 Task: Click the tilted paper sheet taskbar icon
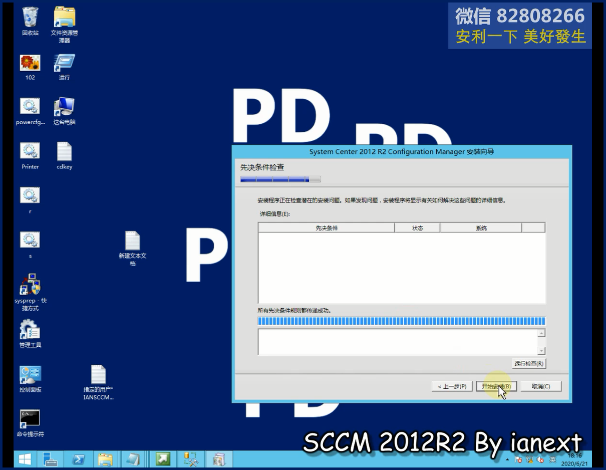(133, 459)
